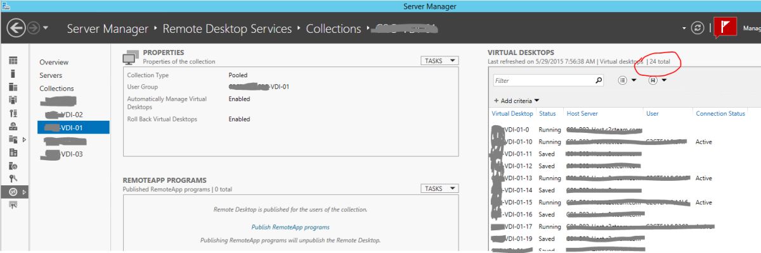Click the Active status in VDI-01-15 row
Viewport: 761px width, 253px height.
[704, 202]
